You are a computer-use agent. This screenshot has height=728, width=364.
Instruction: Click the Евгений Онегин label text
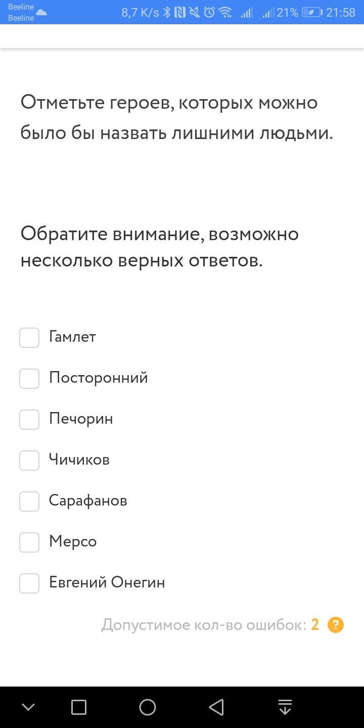pyautogui.click(x=107, y=582)
